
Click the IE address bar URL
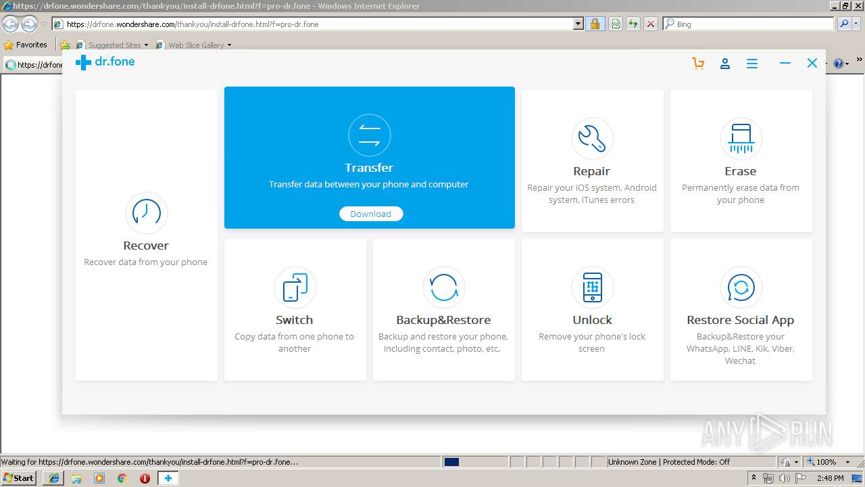(193, 24)
